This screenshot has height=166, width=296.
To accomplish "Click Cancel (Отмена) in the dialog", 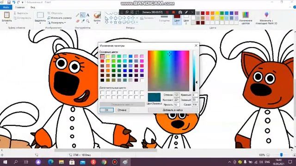I will tap(122, 110).
